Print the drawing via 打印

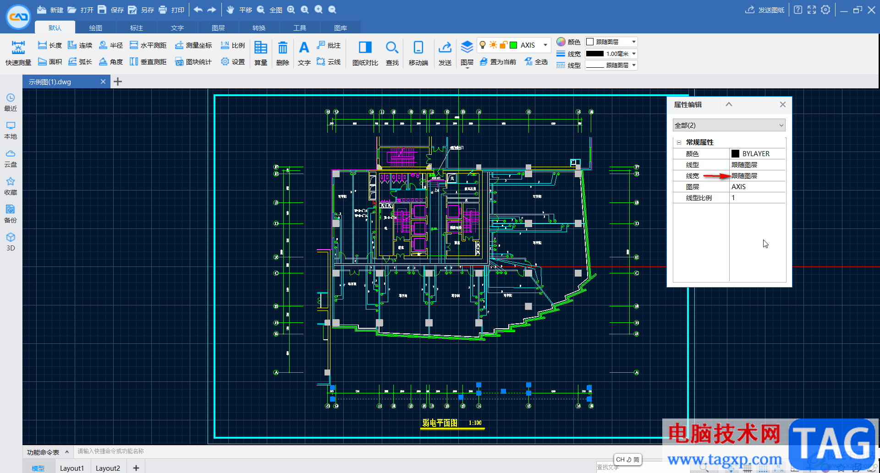tap(171, 10)
